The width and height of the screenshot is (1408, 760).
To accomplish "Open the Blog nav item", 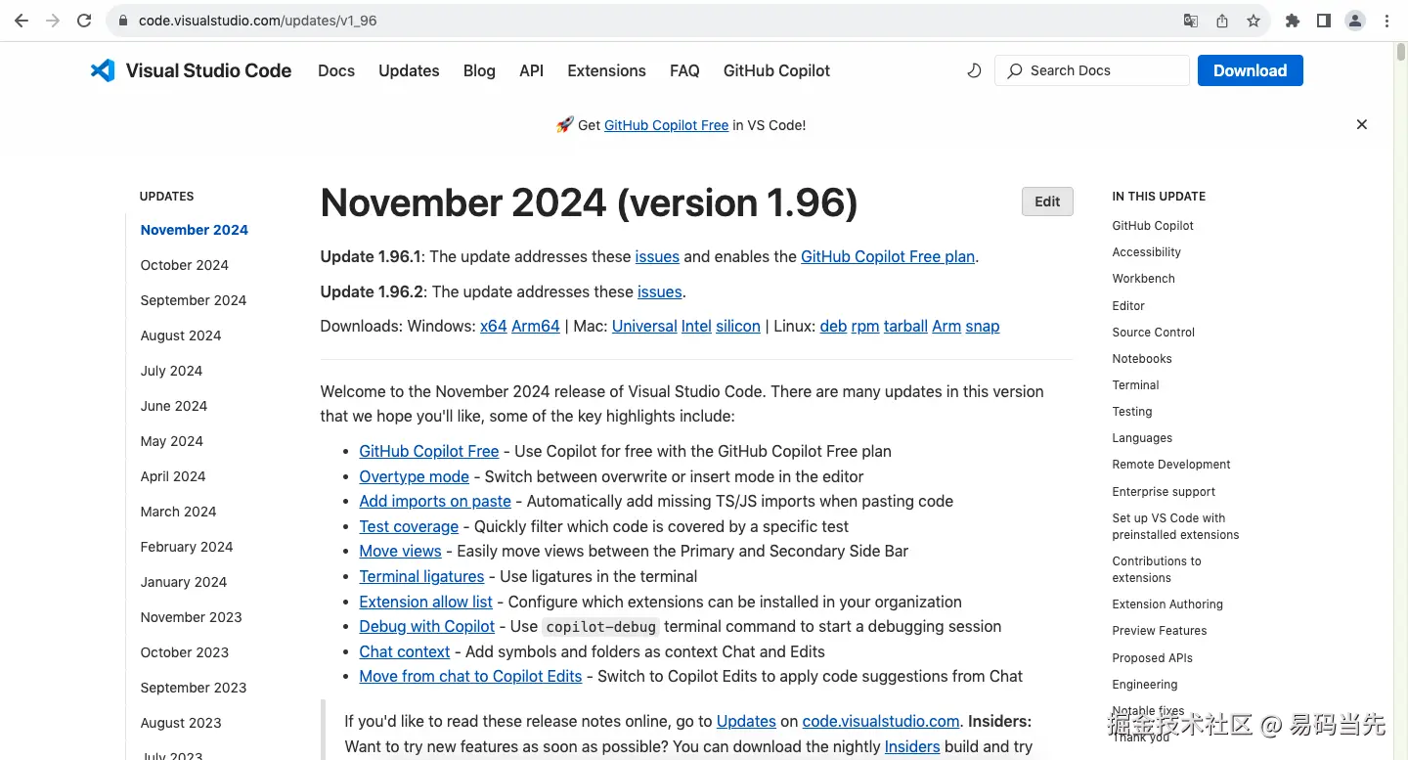I will point(479,70).
